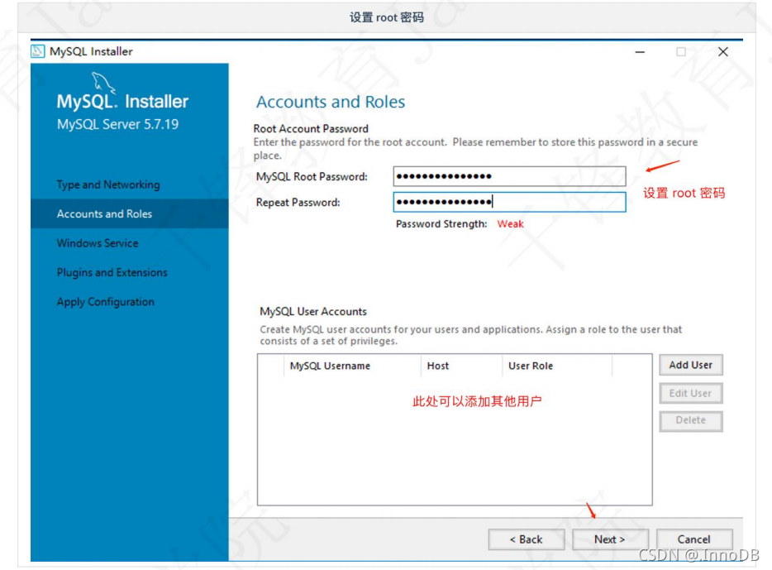This screenshot has width=772, height=570.
Task: Click the MySQL User Accounts label
Action: click(313, 311)
